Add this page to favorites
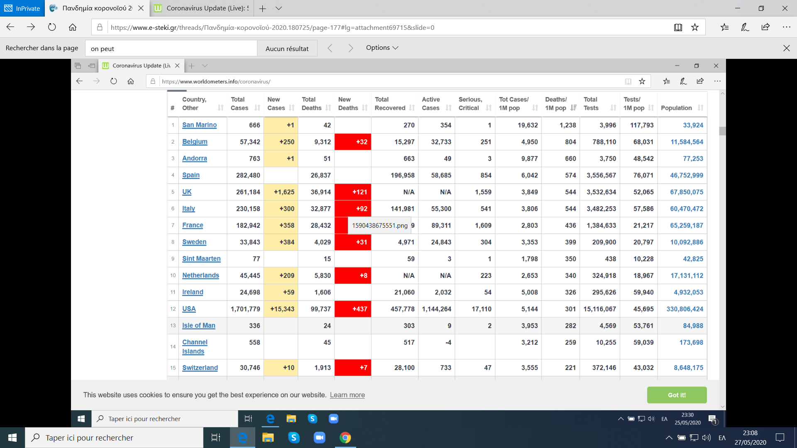Screen dimensions: 797x448 [x=694, y=27]
